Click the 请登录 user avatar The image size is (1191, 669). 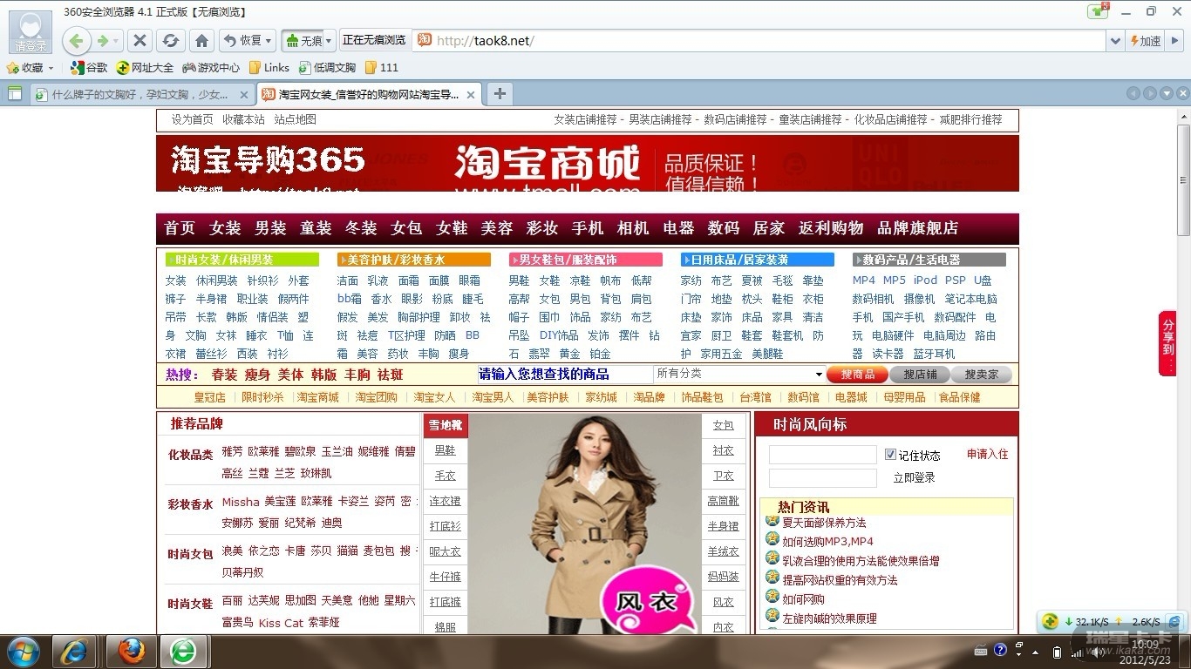pyautogui.click(x=30, y=33)
